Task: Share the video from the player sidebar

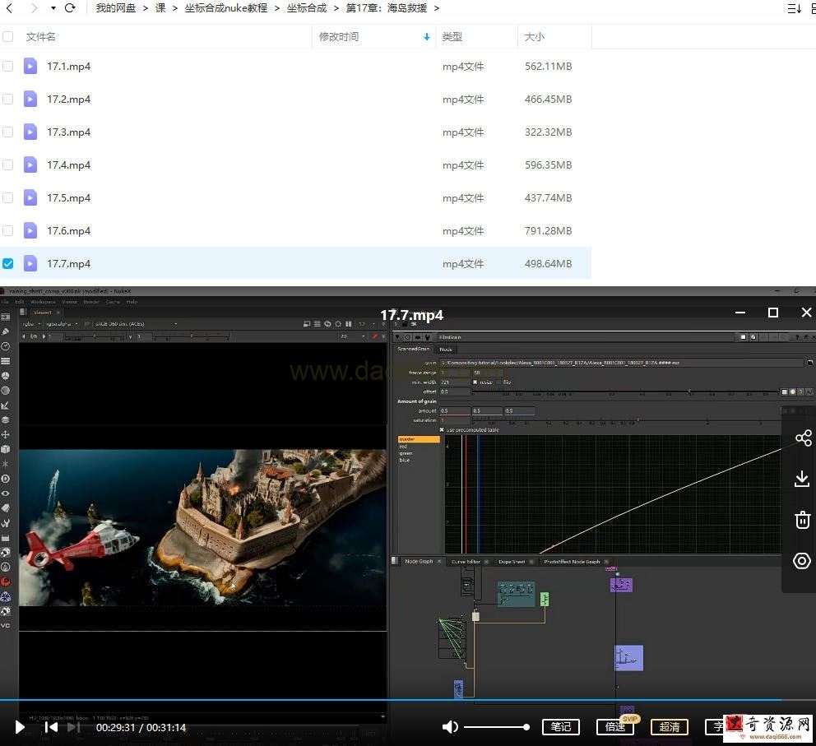Action: coord(803,438)
